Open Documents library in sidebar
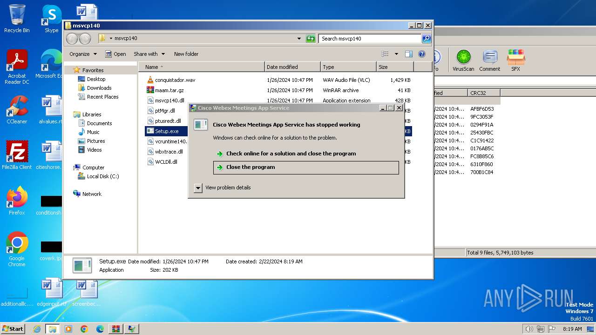Image resolution: width=596 pixels, height=335 pixels. point(99,123)
